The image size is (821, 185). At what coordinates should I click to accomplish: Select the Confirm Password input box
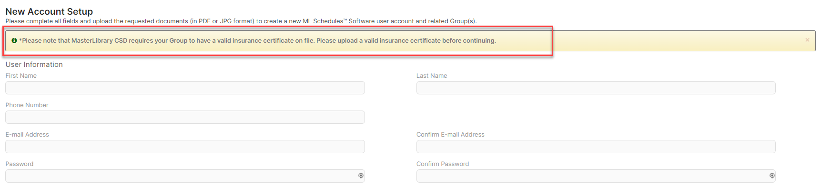(x=596, y=176)
